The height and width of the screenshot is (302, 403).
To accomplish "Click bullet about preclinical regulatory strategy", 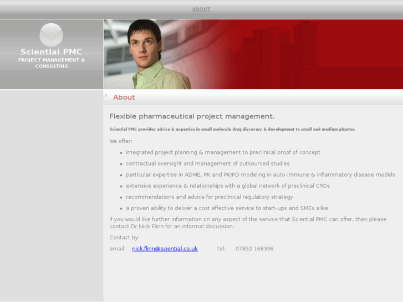I will tap(210, 197).
